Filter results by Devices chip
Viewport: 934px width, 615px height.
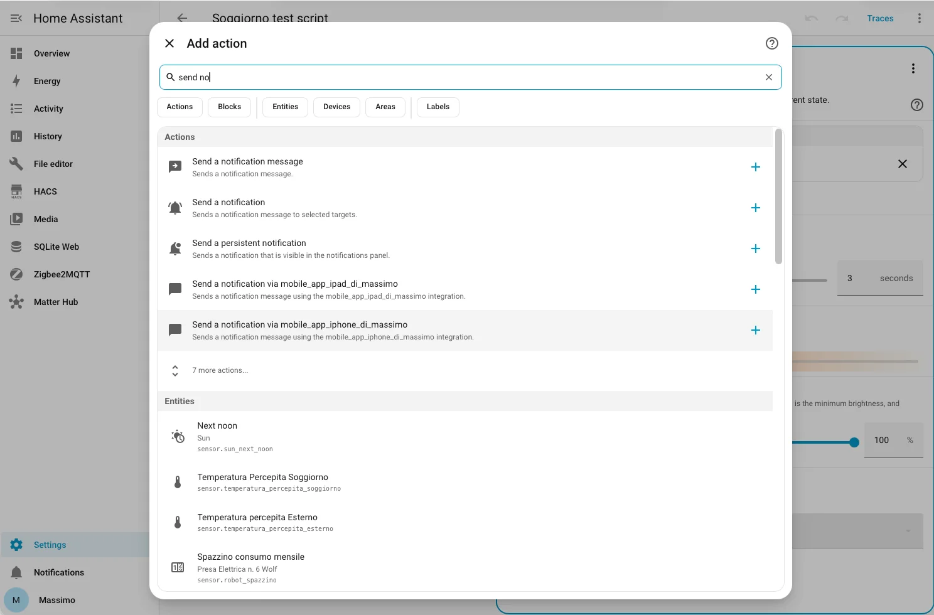337,107
